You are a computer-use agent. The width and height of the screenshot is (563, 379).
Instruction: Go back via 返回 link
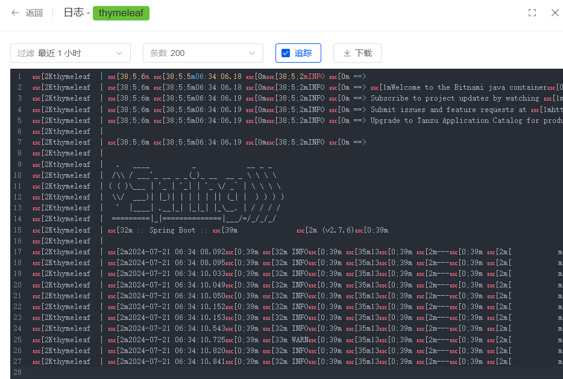pyautogui.click(x=34, y=13)
